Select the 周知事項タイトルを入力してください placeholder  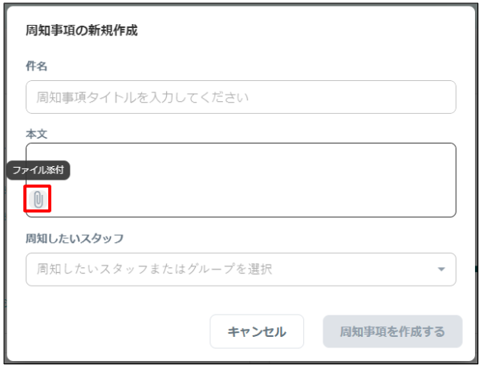click(x=142, y=97)
